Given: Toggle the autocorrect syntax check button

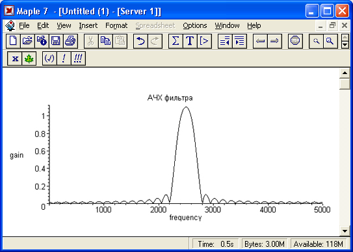Looking at the screenshot, I should pos(49,58).
